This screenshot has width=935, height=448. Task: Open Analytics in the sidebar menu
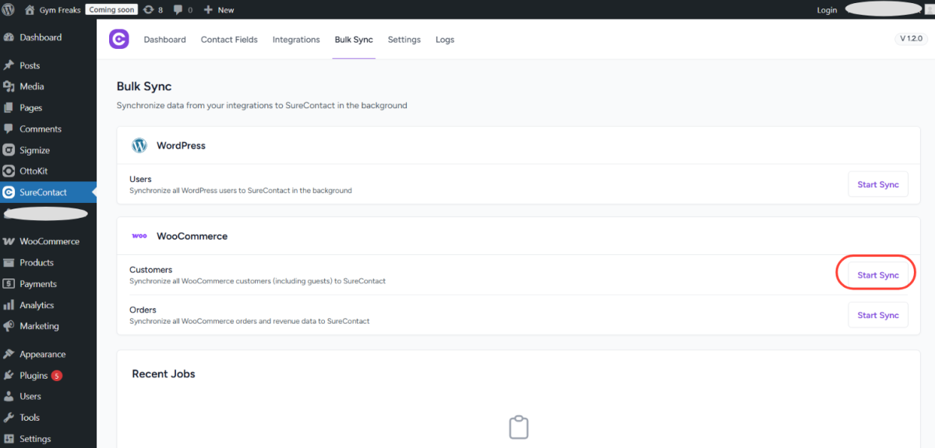coord(37,305)
